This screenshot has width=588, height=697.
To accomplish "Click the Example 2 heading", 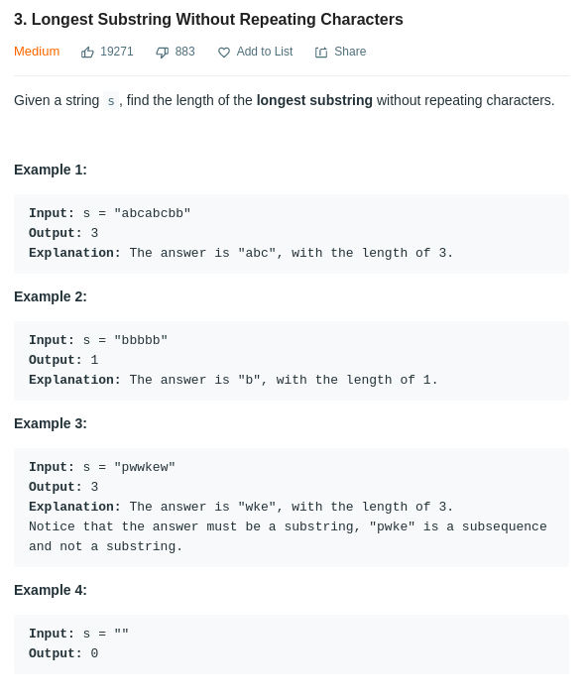I will click(51, 296).
